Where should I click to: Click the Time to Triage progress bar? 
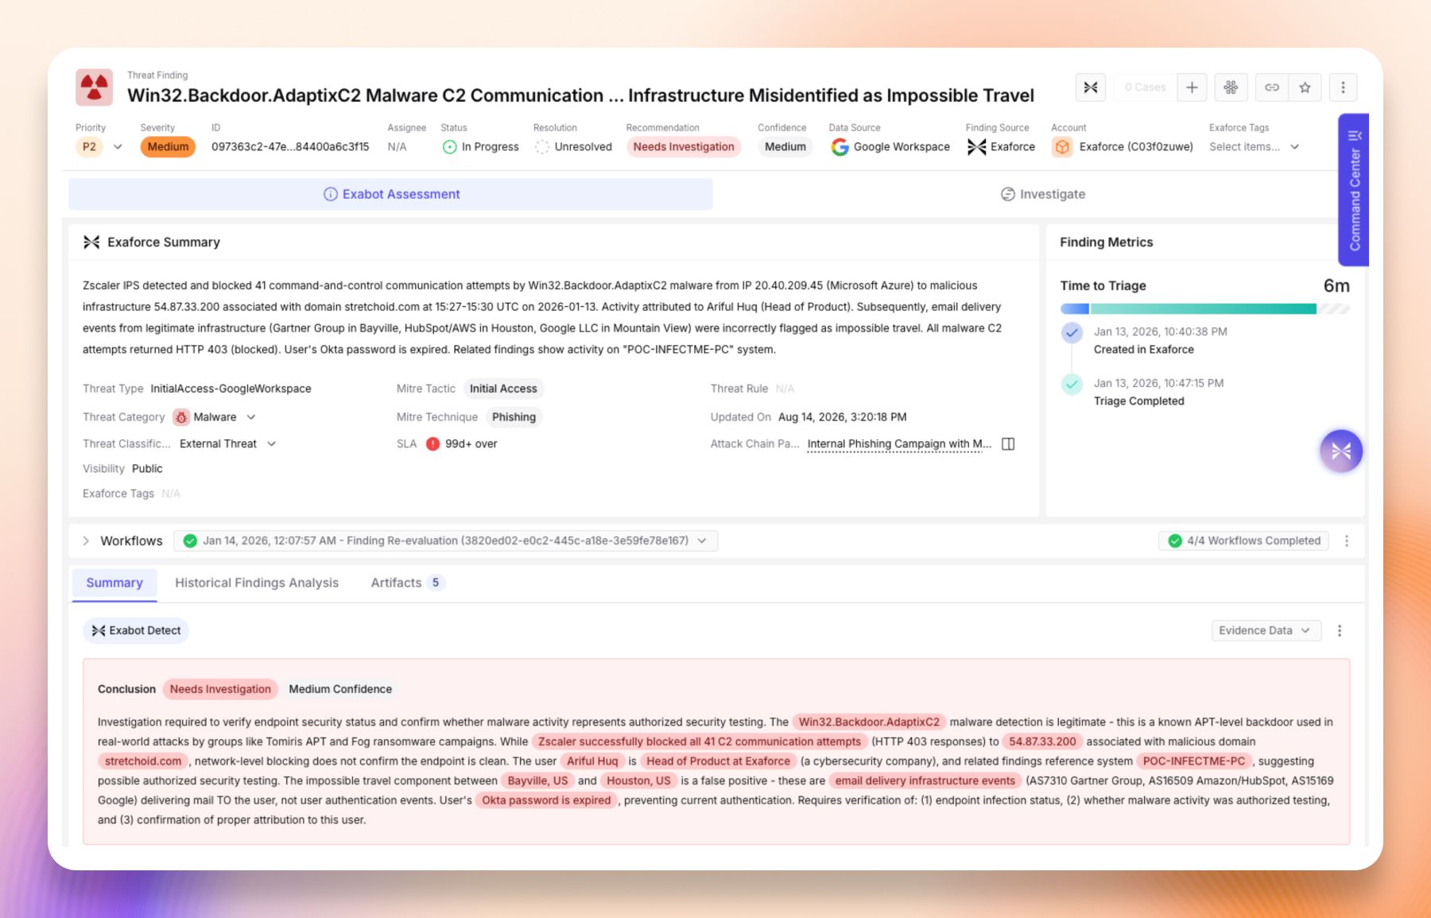[x=1204, y=309]
